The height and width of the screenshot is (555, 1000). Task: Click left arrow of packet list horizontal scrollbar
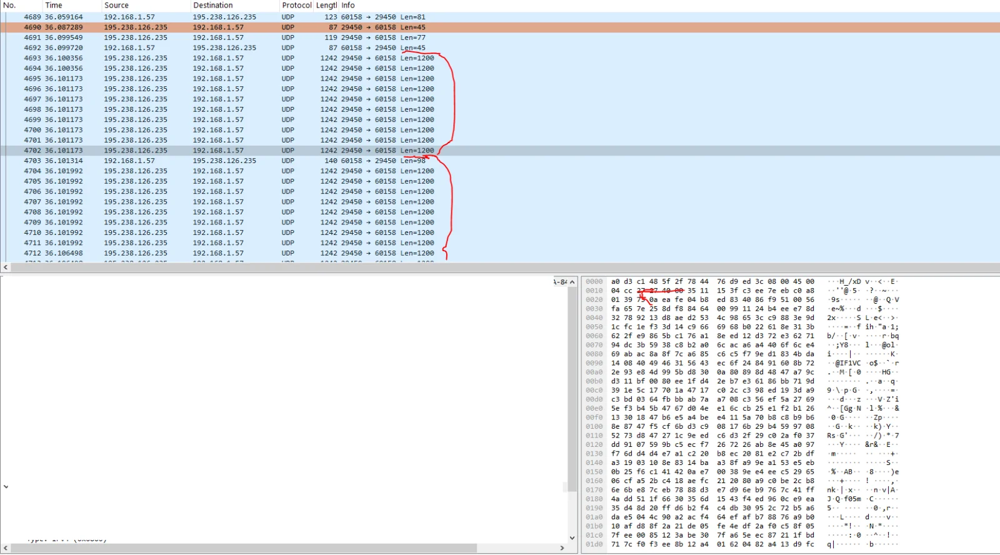[6, 267]
